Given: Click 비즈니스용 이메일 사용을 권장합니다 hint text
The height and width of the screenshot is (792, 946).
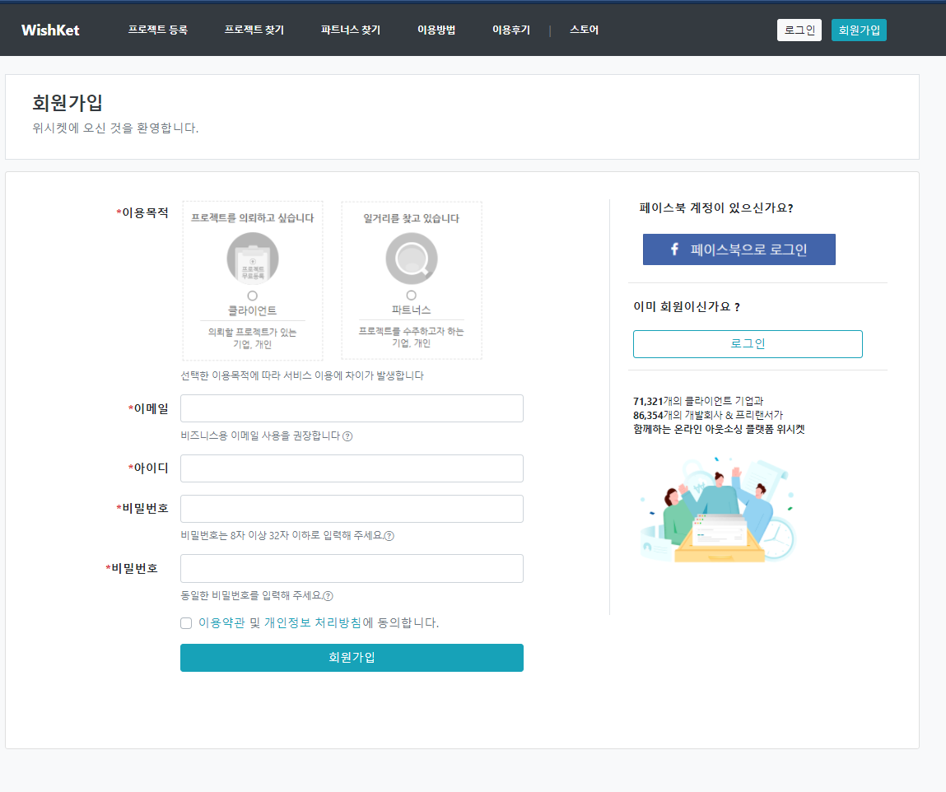Looking at the screenshot, I should [x=261, y=436].
